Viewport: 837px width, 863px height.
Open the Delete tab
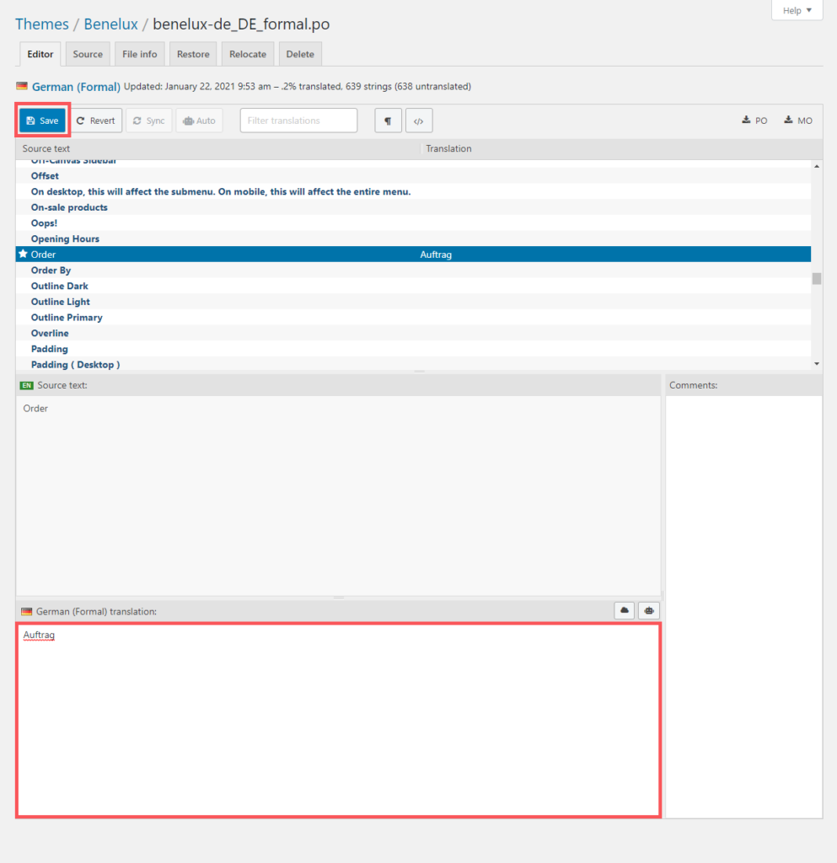tap(300, 54)
